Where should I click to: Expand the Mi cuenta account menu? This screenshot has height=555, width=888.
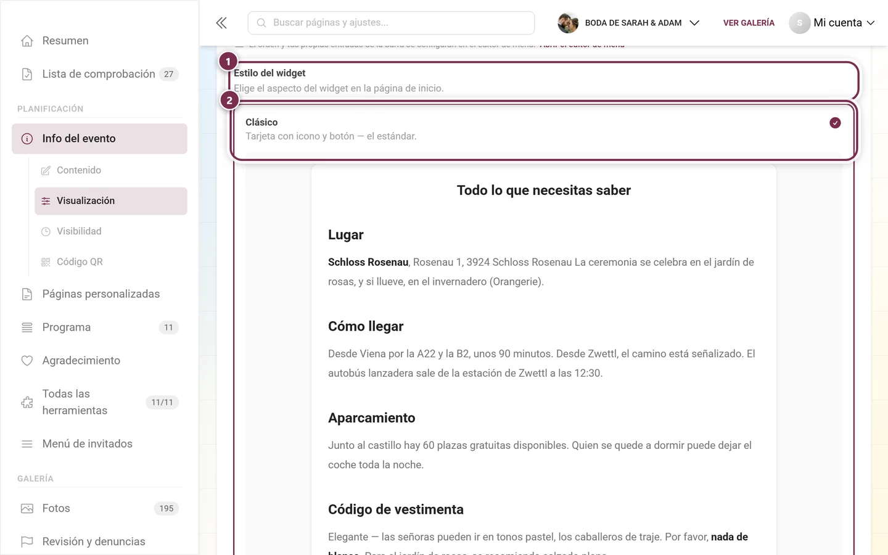tap(832, 23)
